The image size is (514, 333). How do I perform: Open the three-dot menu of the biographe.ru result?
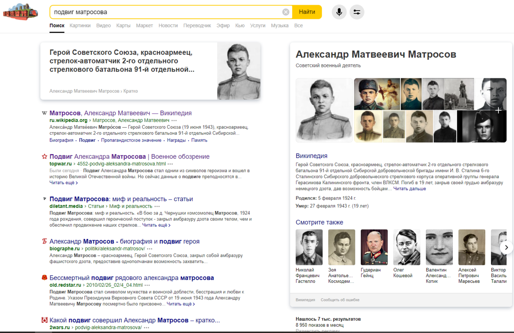[x=149, y=249]
